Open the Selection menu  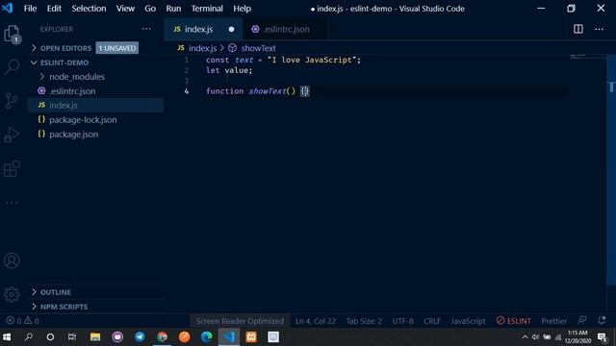pyautogui.click(x=89, y=9)
